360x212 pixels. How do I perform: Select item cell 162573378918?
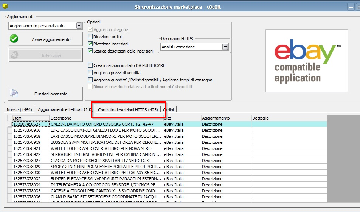tap(31, 136)
